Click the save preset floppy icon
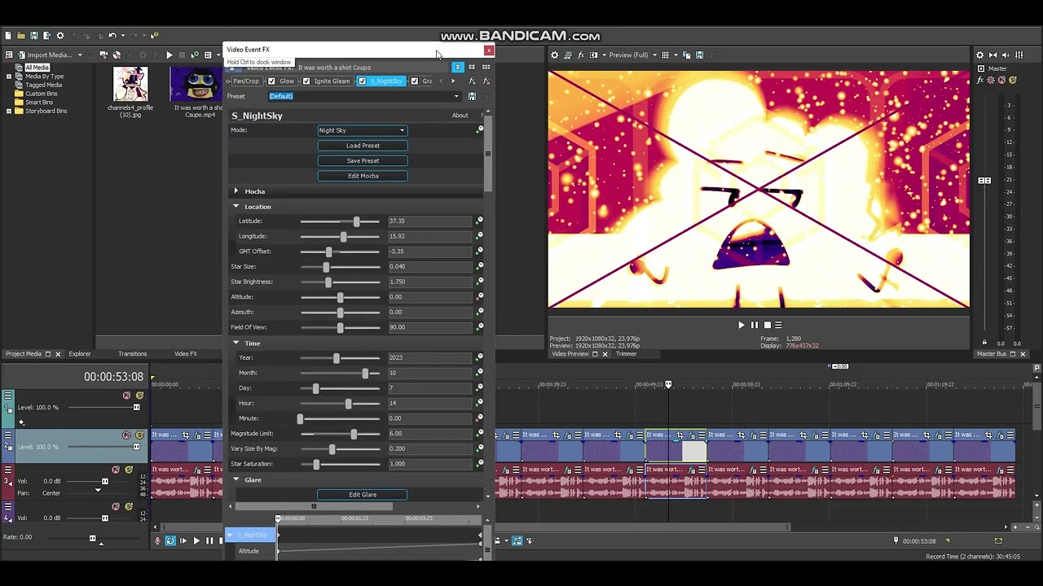Viewport: 1043px width, 586px height. pos(472,96)
